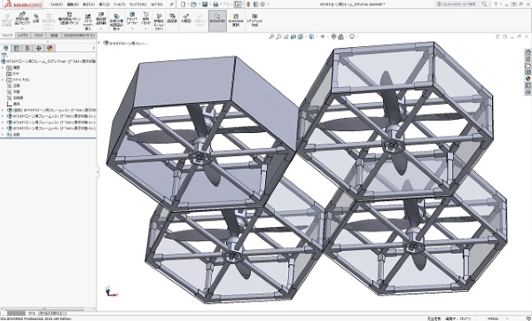Select the Mate paperclip tool
532x321 pixels.
click(36, 19)
